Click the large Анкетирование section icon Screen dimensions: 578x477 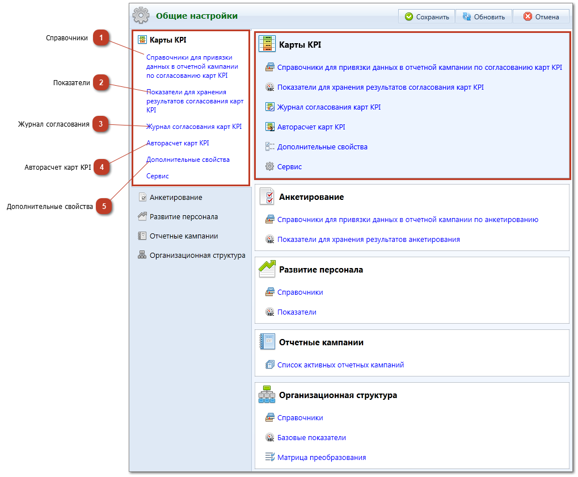click(267, 196)
